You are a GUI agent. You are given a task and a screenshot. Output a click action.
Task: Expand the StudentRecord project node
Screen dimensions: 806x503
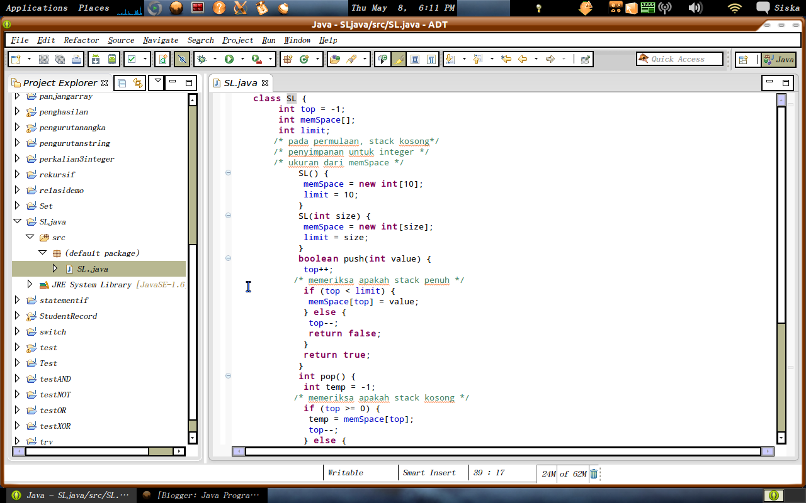17,316
